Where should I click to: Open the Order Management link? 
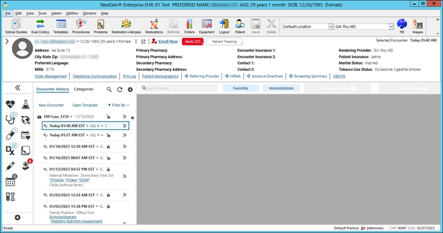(51, 77)
